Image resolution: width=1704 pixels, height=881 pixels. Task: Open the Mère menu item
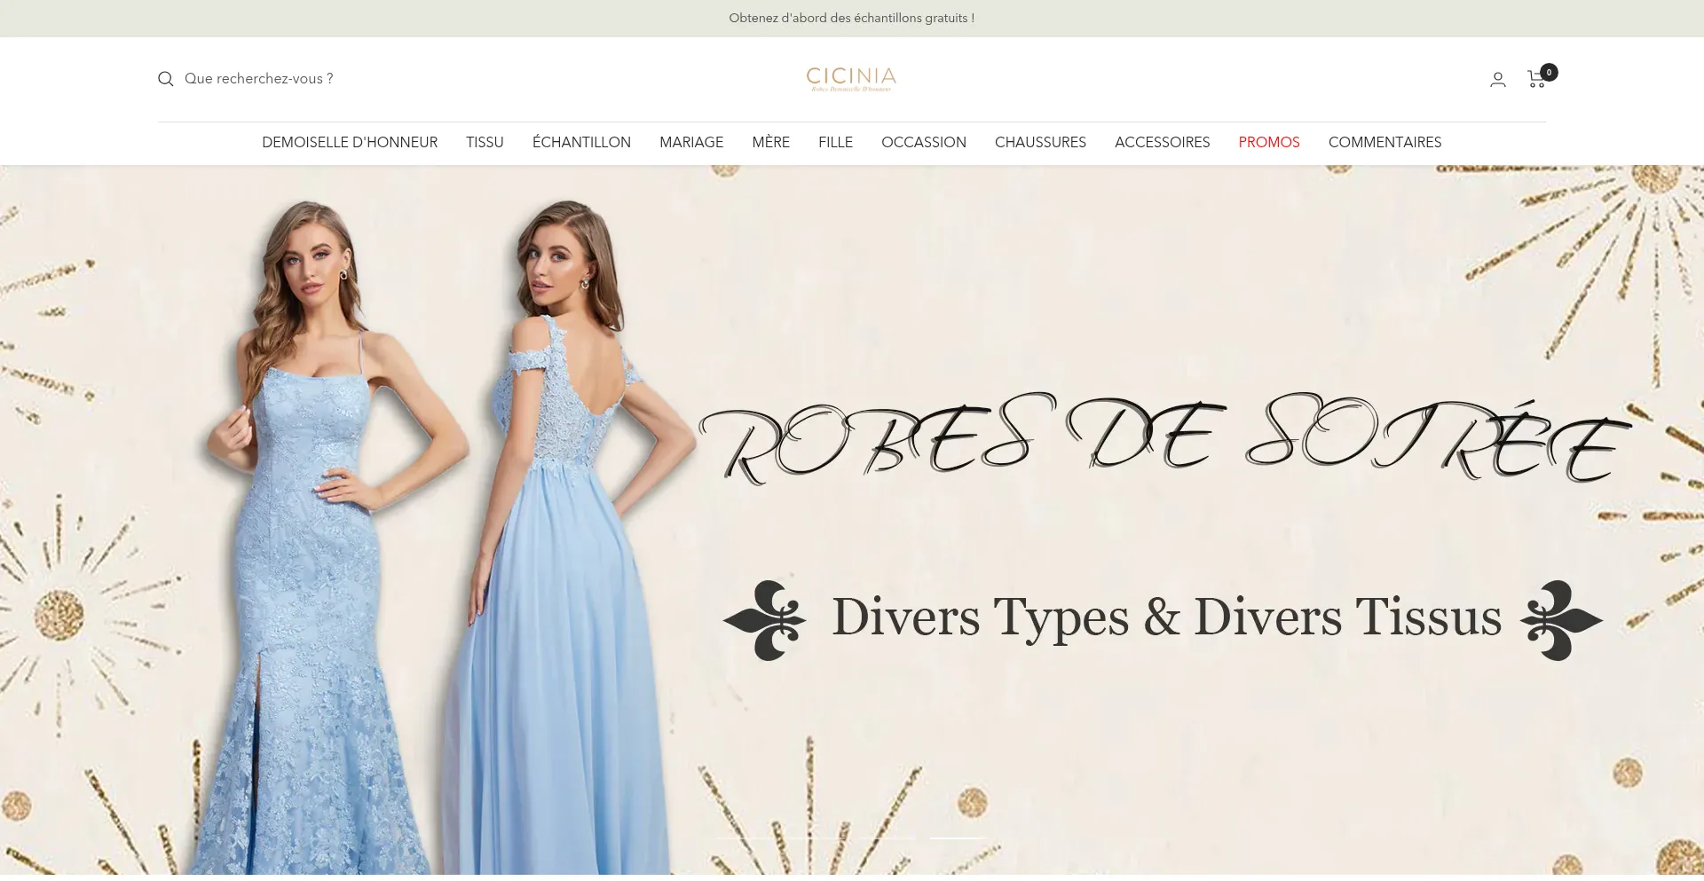(770, 142)
